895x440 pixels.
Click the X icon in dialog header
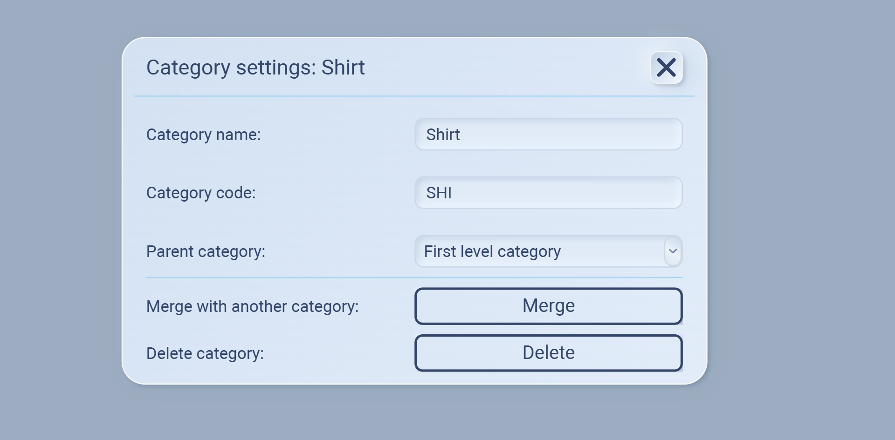667,68
